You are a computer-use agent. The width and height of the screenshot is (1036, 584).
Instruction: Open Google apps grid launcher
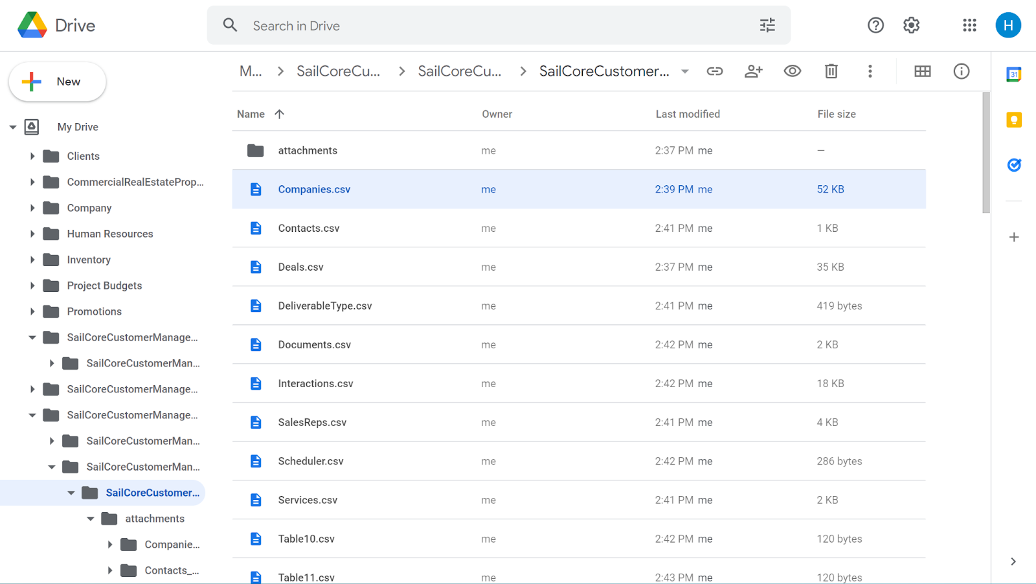point(969,25)
